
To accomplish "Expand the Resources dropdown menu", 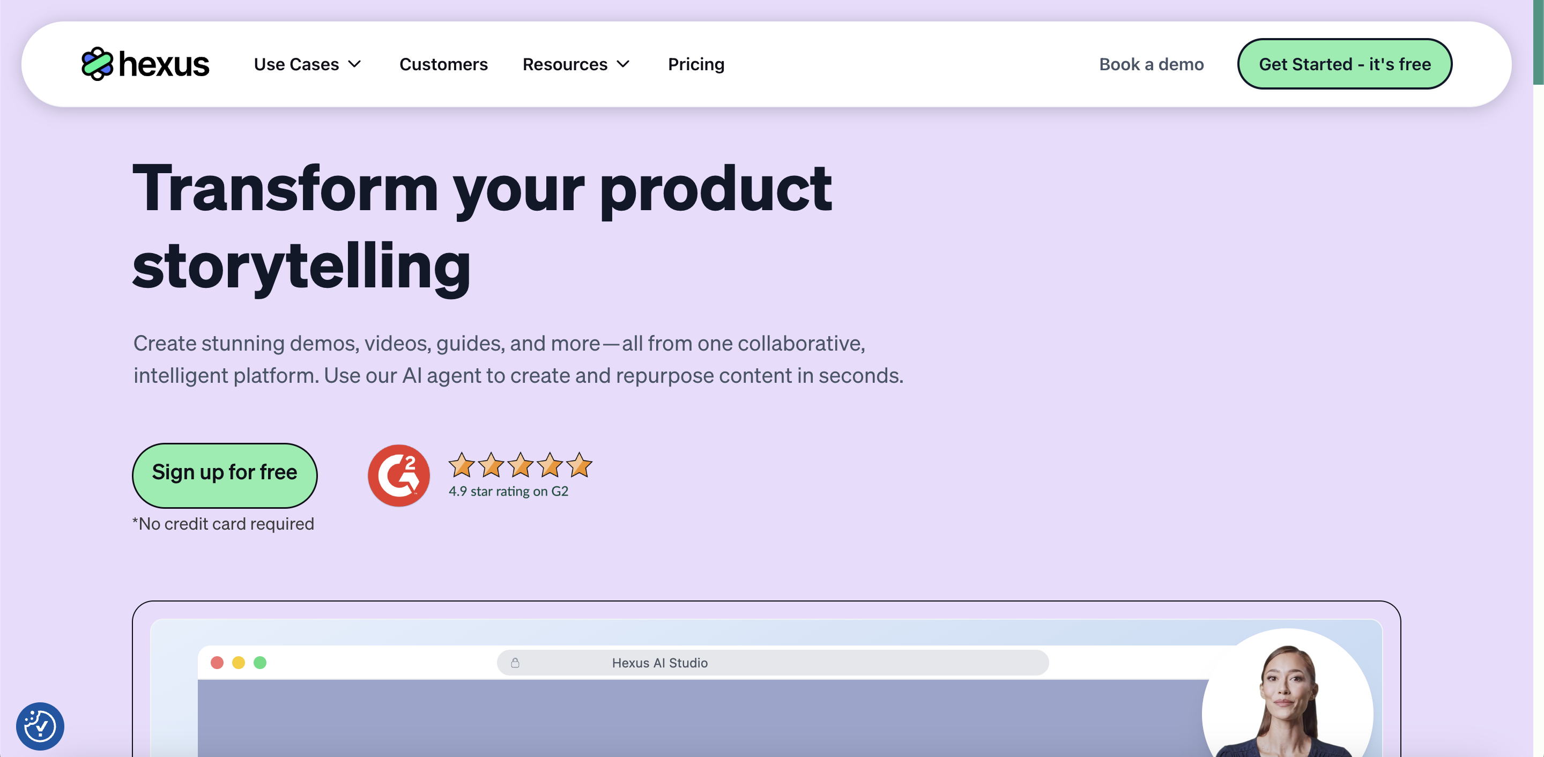I will pos(576,64).
